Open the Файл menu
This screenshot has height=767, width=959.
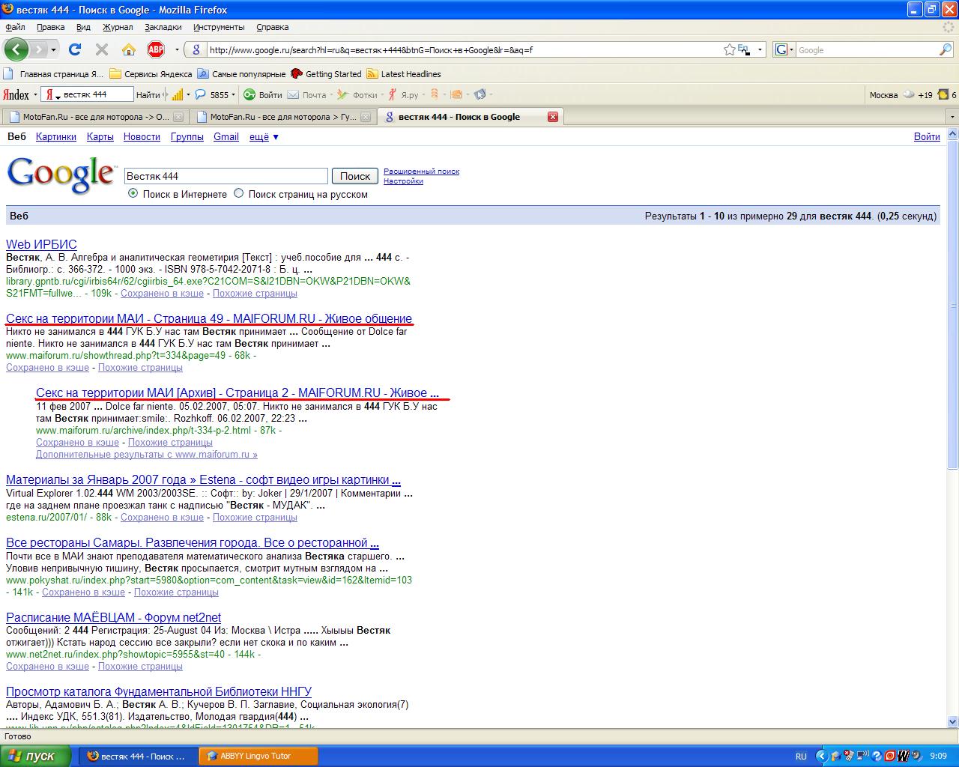pos(15,27)
